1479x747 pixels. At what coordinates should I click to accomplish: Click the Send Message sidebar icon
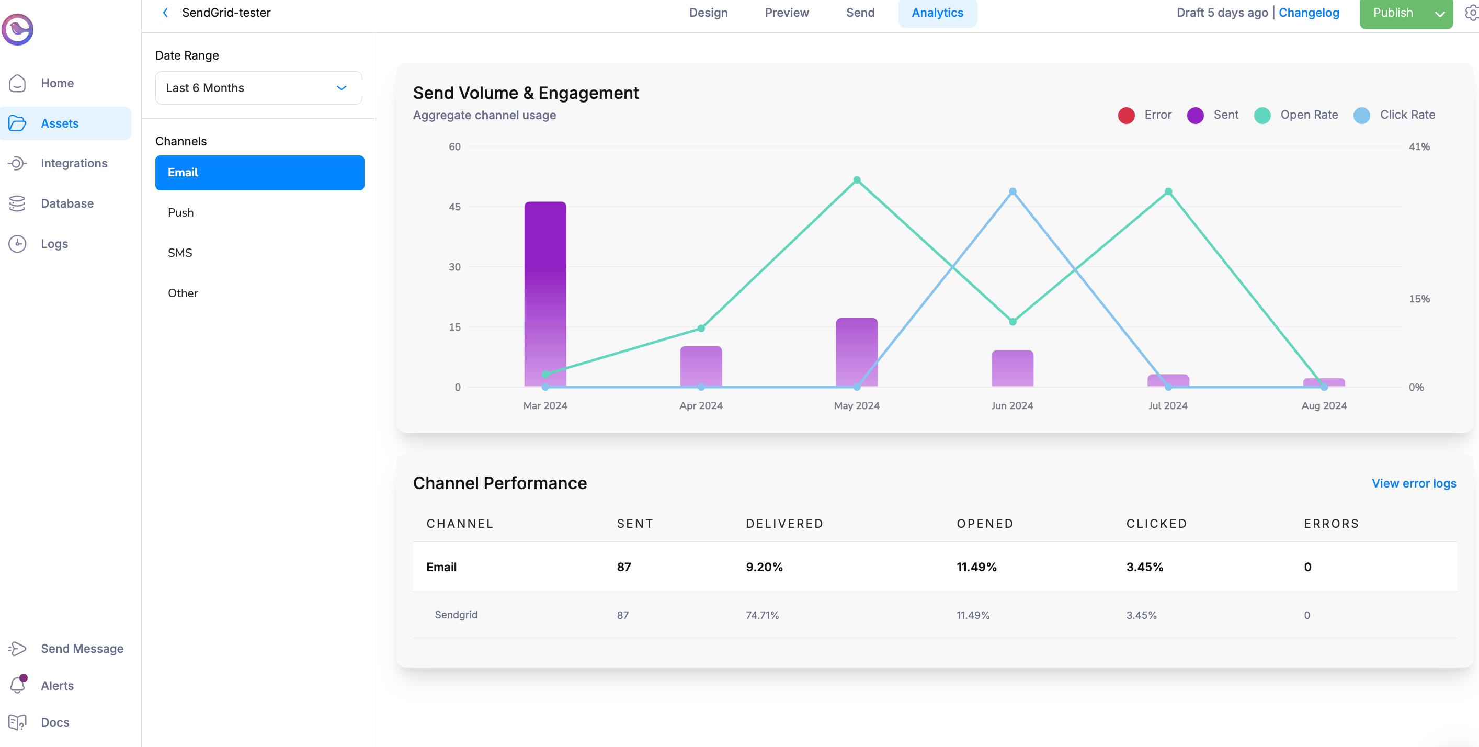tap(19, 648)
